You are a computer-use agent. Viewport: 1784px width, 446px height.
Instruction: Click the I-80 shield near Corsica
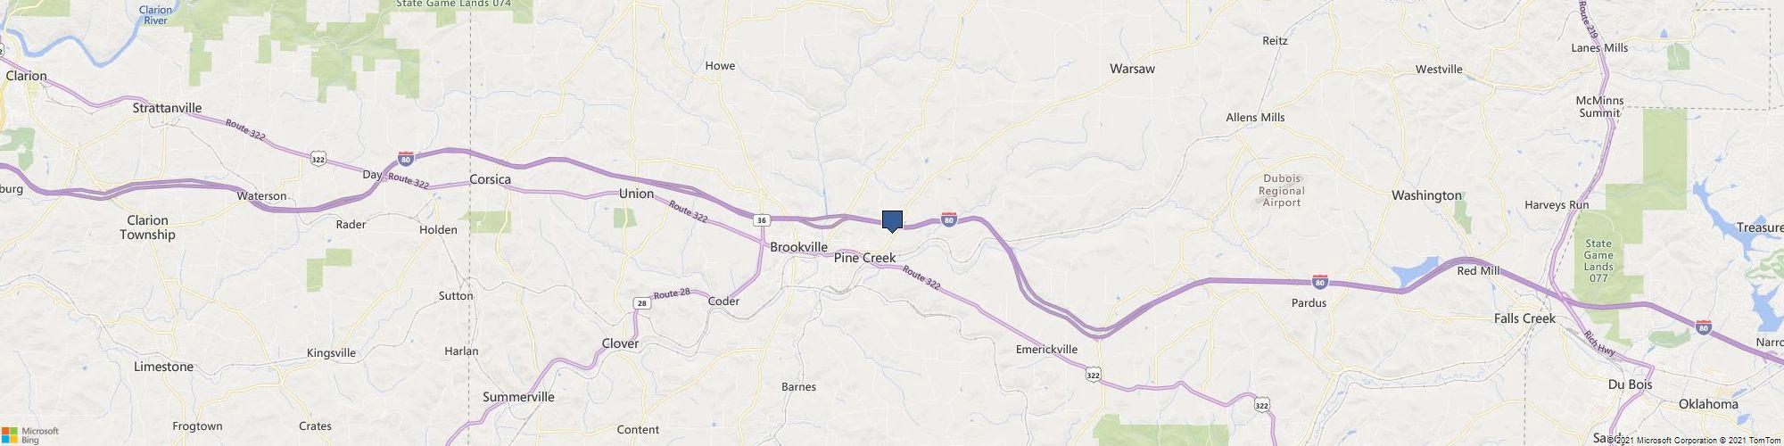(x=406, y=158)
